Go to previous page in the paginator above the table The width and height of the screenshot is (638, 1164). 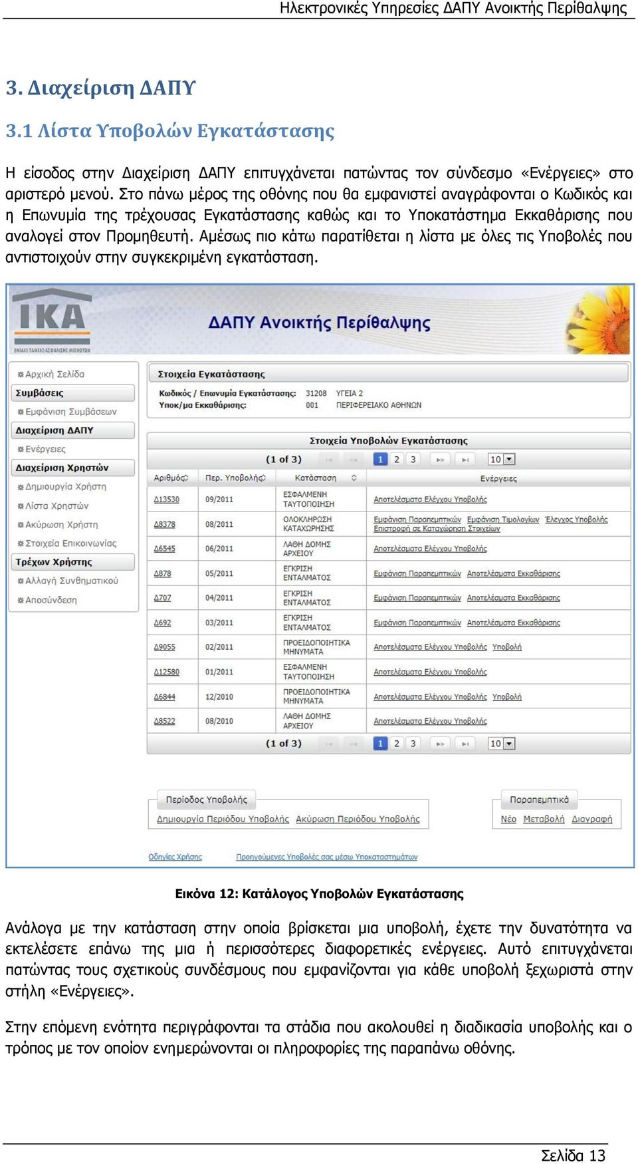354,460
